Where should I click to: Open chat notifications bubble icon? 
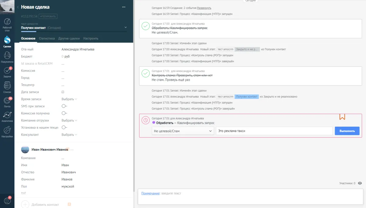click(7, 201)
